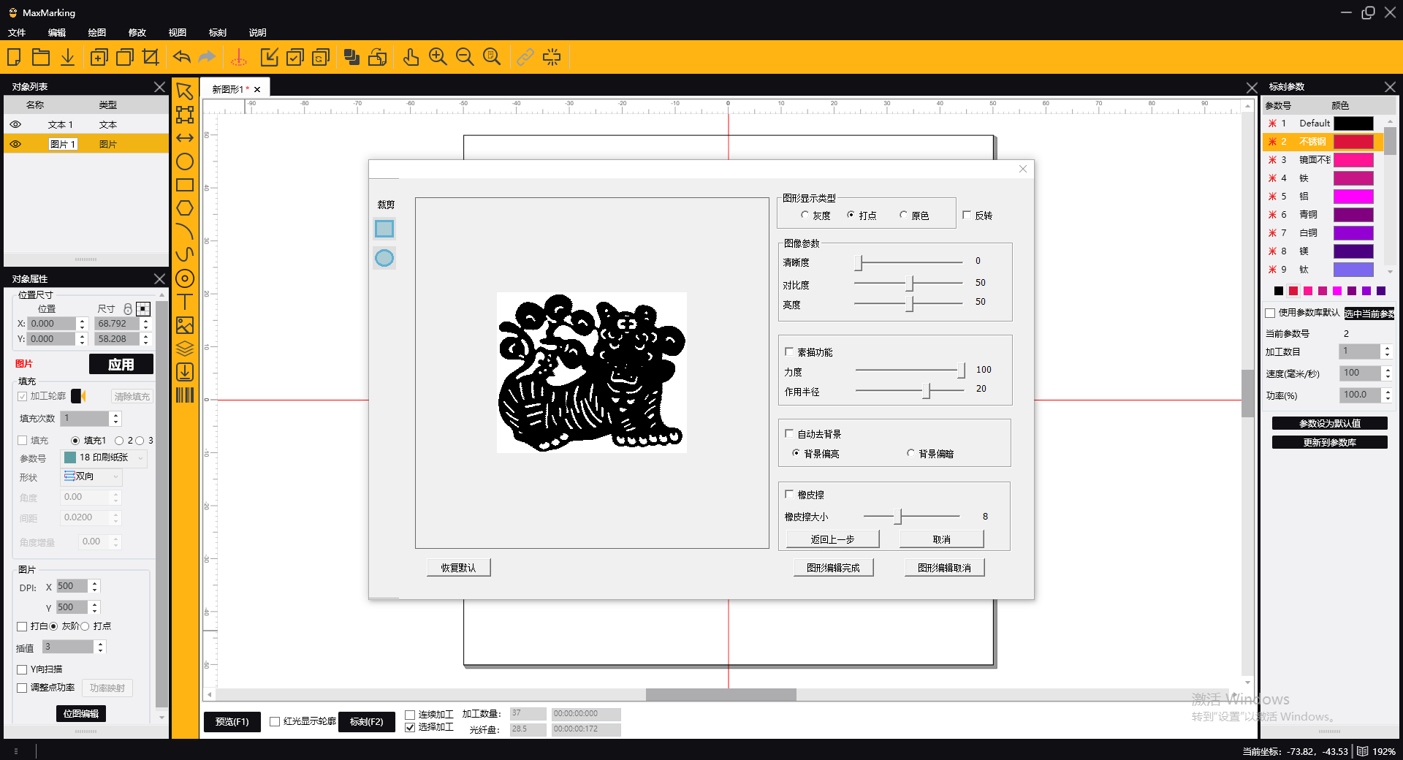Select the text tool
Viewport: 1403px width, 760px height.
(185, 302)
